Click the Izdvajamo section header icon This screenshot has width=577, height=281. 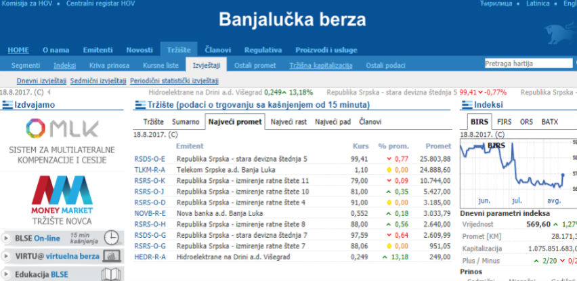pos(7,105)
